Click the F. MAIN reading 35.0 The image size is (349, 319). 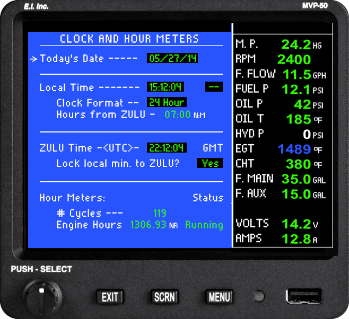pos(296,179)
